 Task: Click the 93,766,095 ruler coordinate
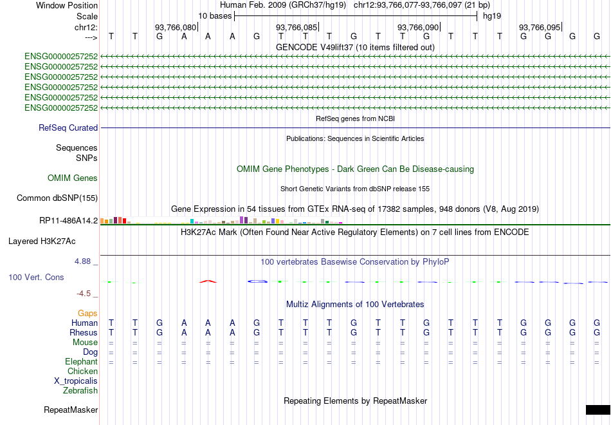540,27
